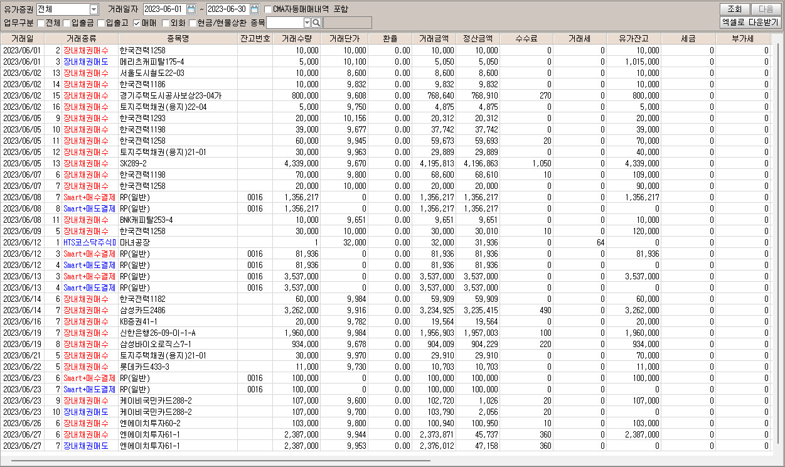
Task: Click the 거래세 column header
Action: pyautogui.click(x=580, y=39)
